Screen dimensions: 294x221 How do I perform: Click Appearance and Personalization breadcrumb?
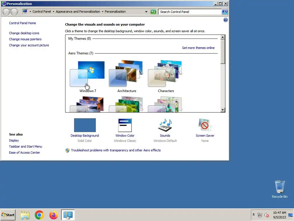point(78,12)
